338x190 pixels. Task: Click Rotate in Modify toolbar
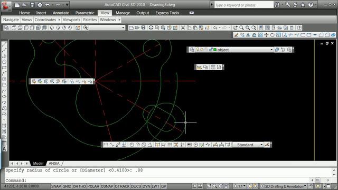pyautogui.click(x=273, y=35)
